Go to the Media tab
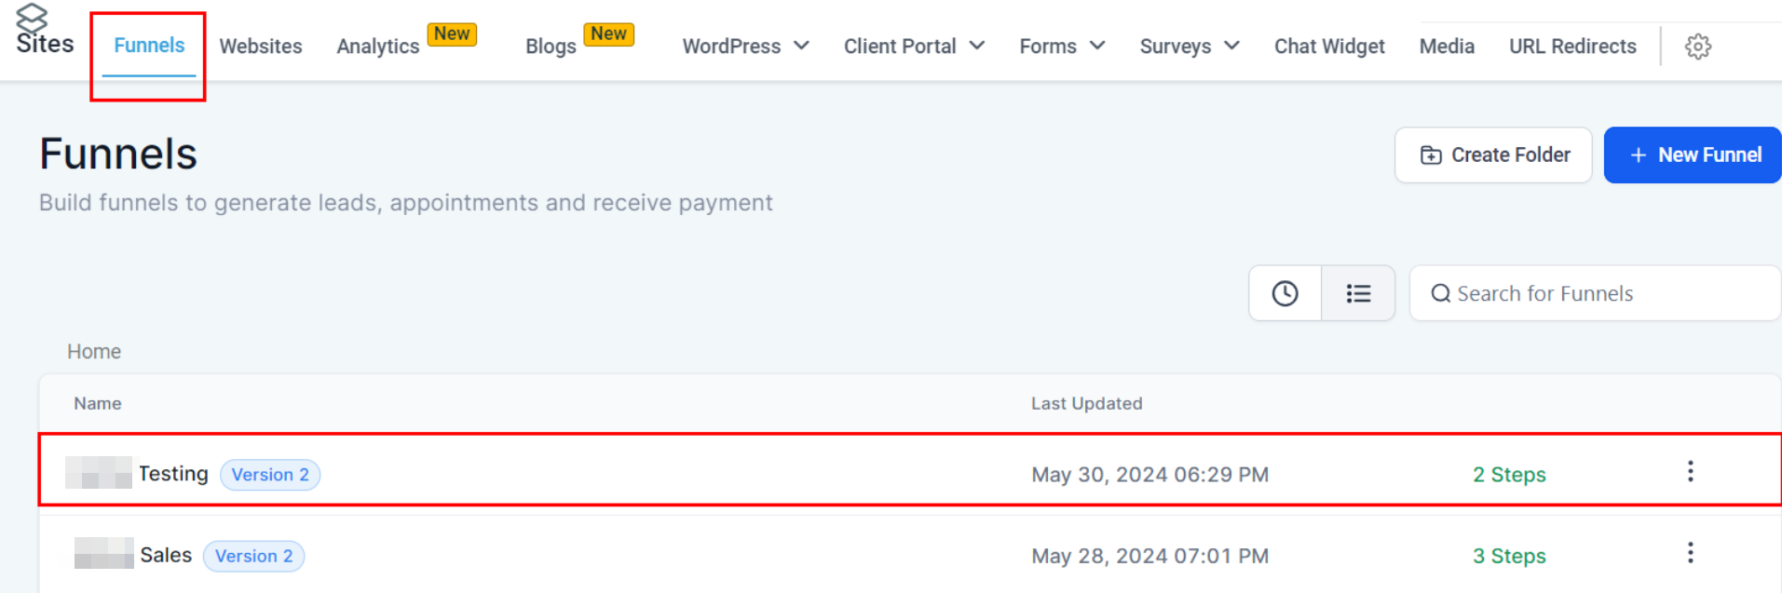Image resolution: width=1782 pixels, height=593 pixels. [1447, 46]
